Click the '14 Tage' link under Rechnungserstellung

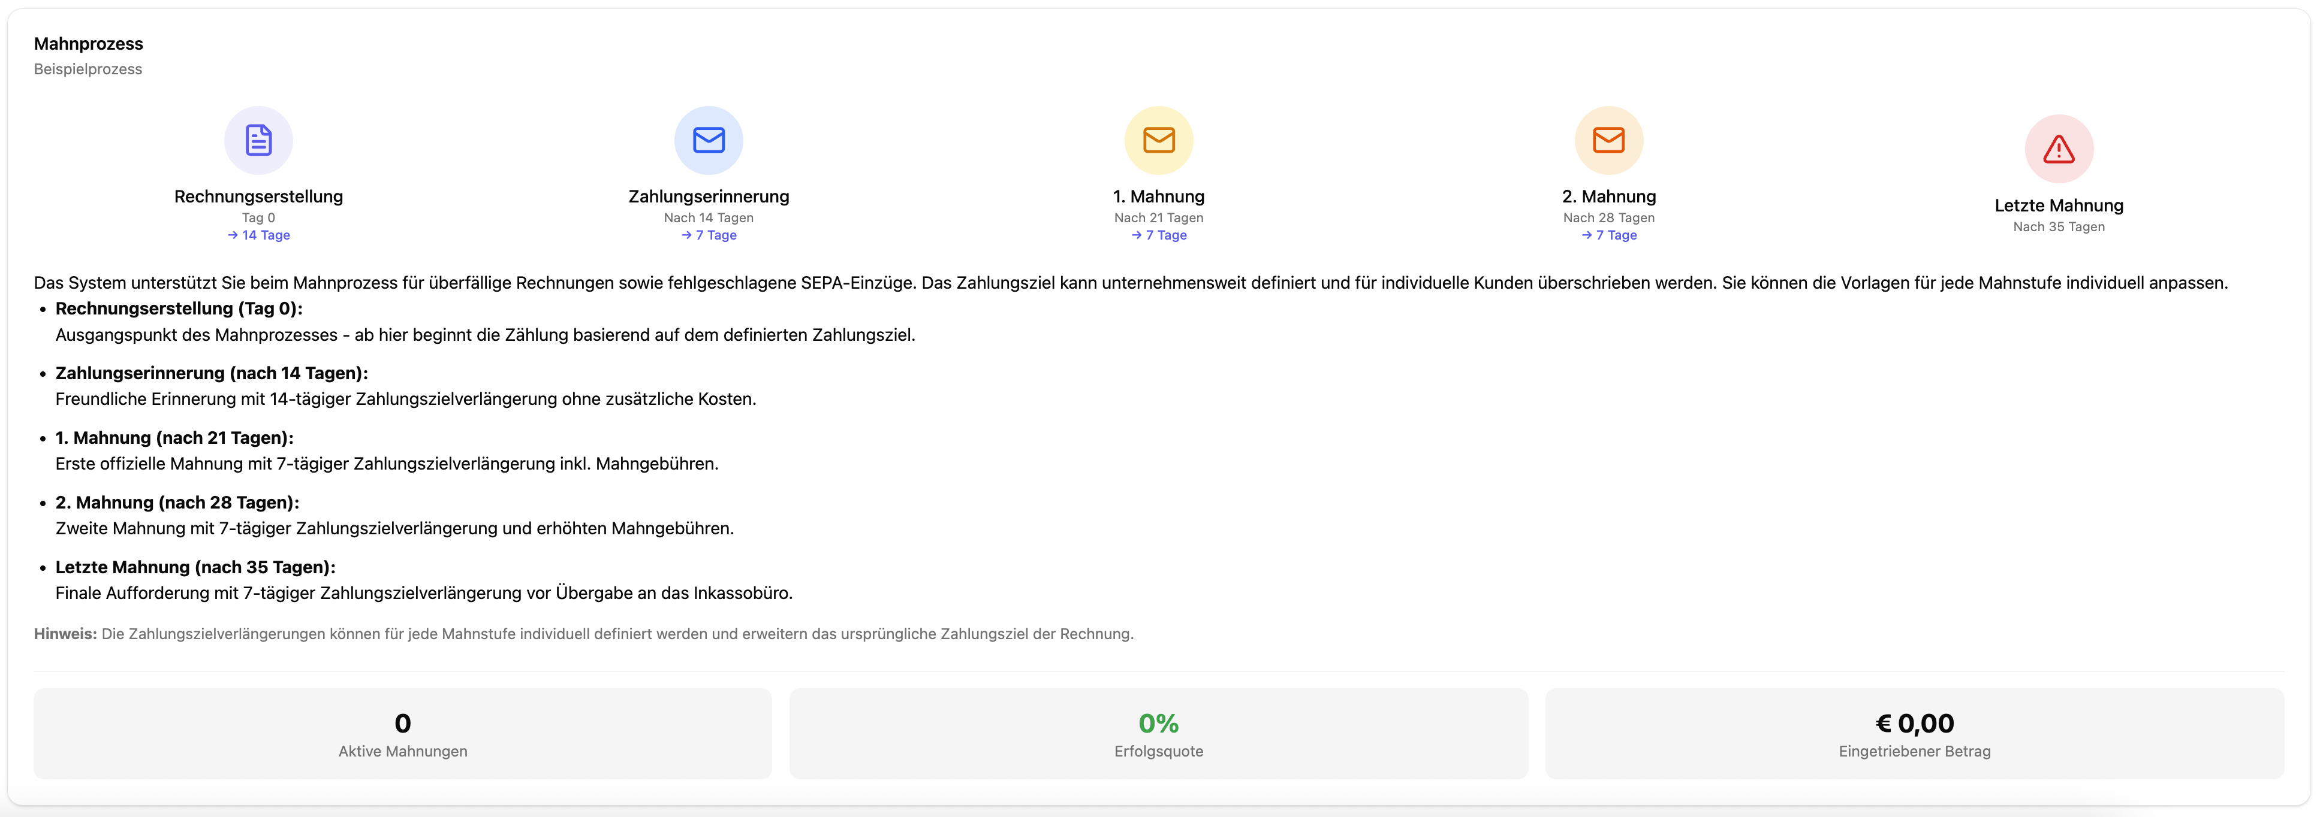click(266, 236)
